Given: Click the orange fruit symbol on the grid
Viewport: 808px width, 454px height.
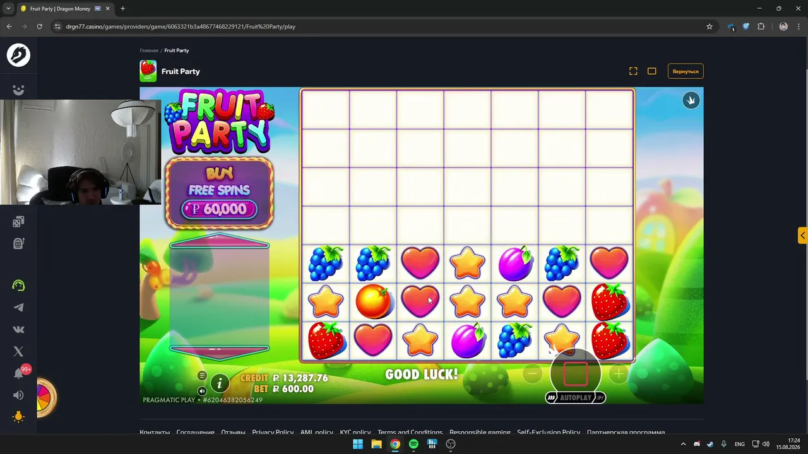Looking at the screenshot, I should [x=373, y=301].
